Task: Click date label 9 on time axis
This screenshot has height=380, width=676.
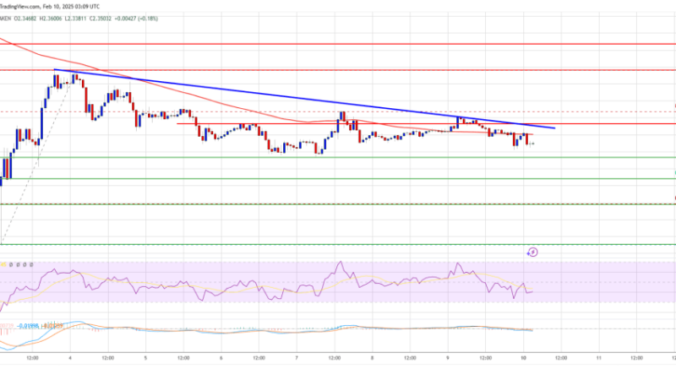Action: 448,358
